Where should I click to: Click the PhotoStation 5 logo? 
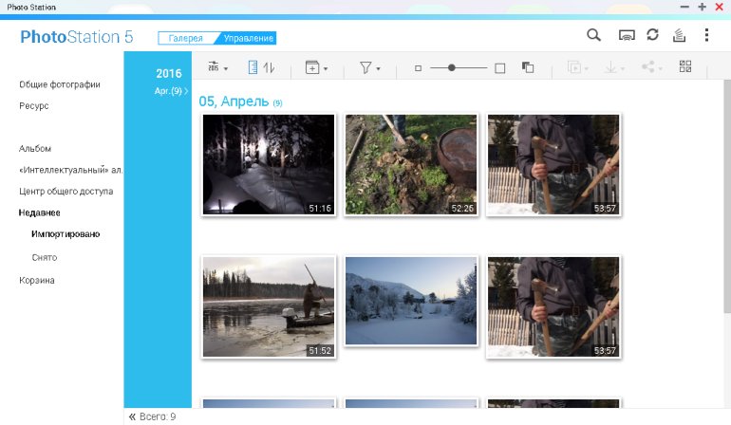pyautogui.click(x=77, y=37)
